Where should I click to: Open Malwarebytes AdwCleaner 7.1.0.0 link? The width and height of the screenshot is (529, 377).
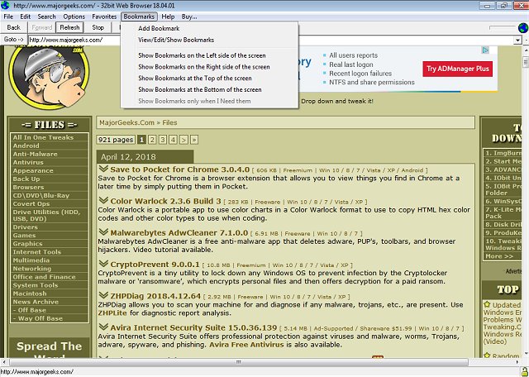[179, 233]
